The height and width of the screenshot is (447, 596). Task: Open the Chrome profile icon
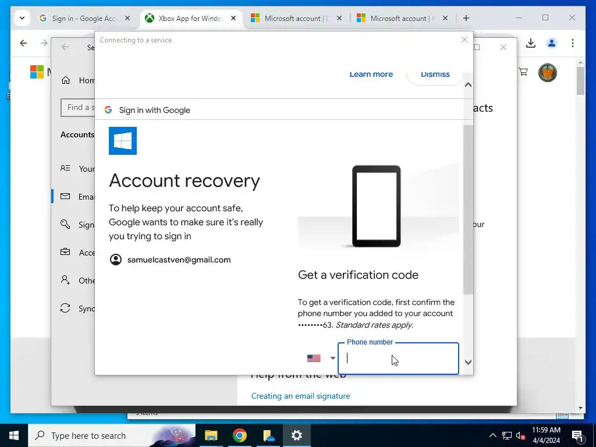552,43
